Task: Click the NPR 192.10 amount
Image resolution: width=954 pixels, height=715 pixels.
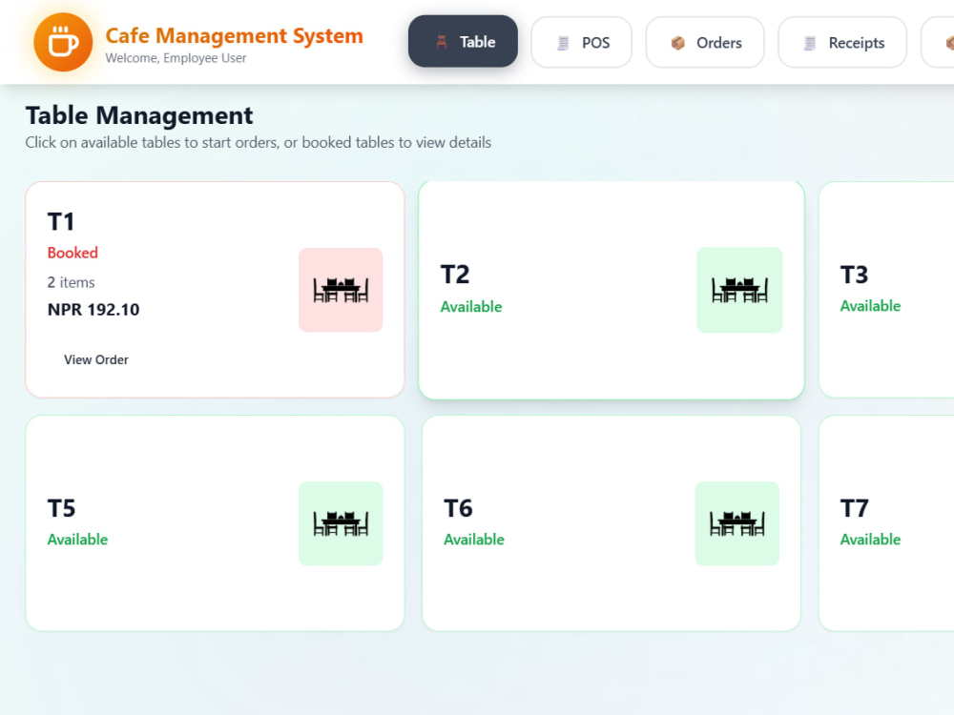Action: pos(93,310)
